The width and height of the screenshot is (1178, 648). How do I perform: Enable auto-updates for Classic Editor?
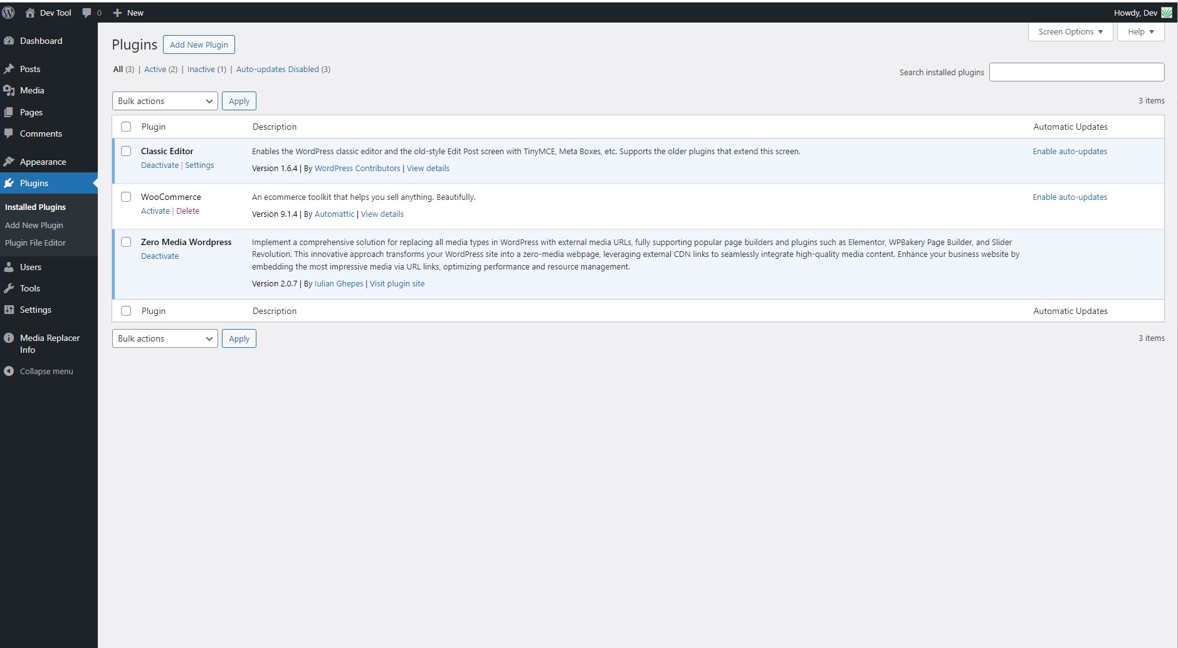tap(1070, 151)
